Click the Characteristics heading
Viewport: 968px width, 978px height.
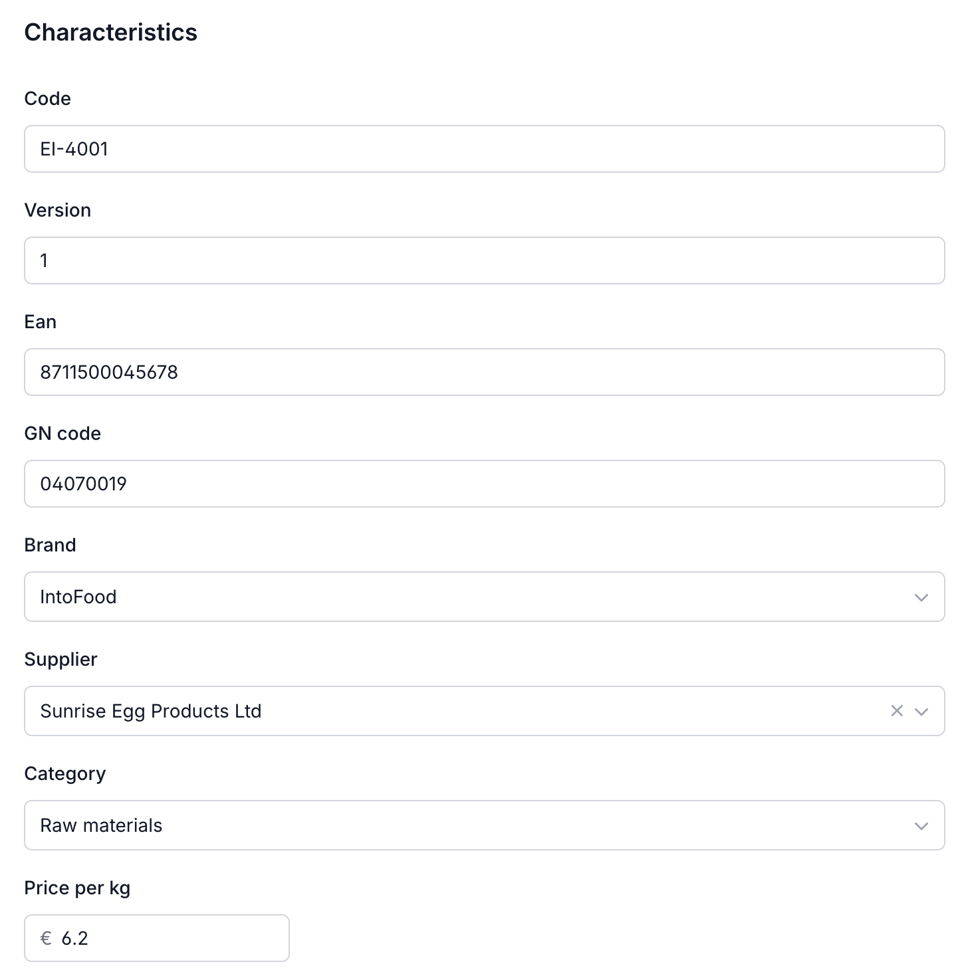pos(110,31)
